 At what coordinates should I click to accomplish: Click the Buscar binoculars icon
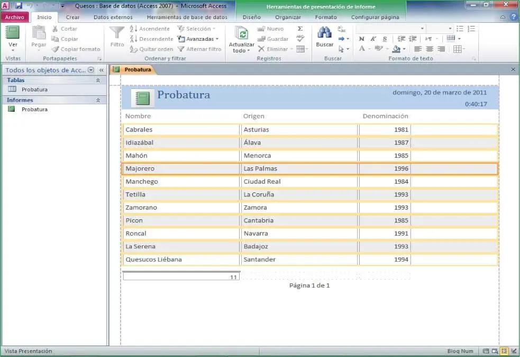pyautogui.click(x=324, y=33)
